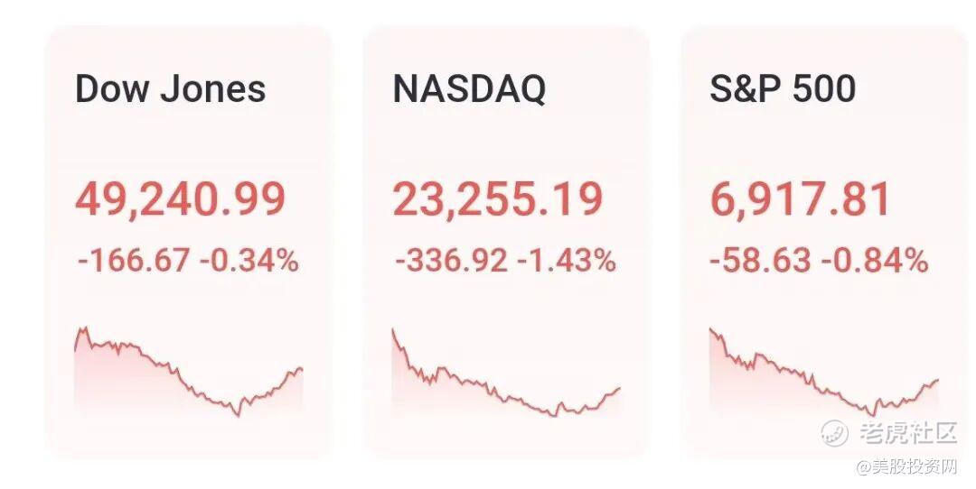Select NASDAQ point change -336.92
The width and height of the screenshot is (976, 489).
[x=451, y=262]
